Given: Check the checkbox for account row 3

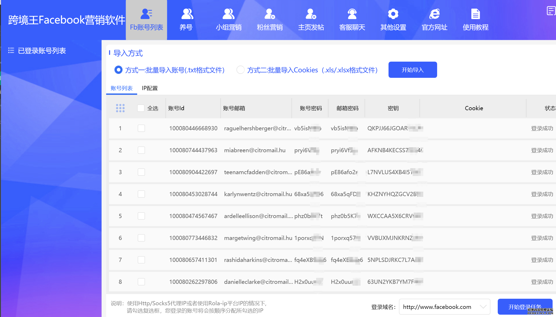Looking at the screenshot, I should (x=141, y=172).
